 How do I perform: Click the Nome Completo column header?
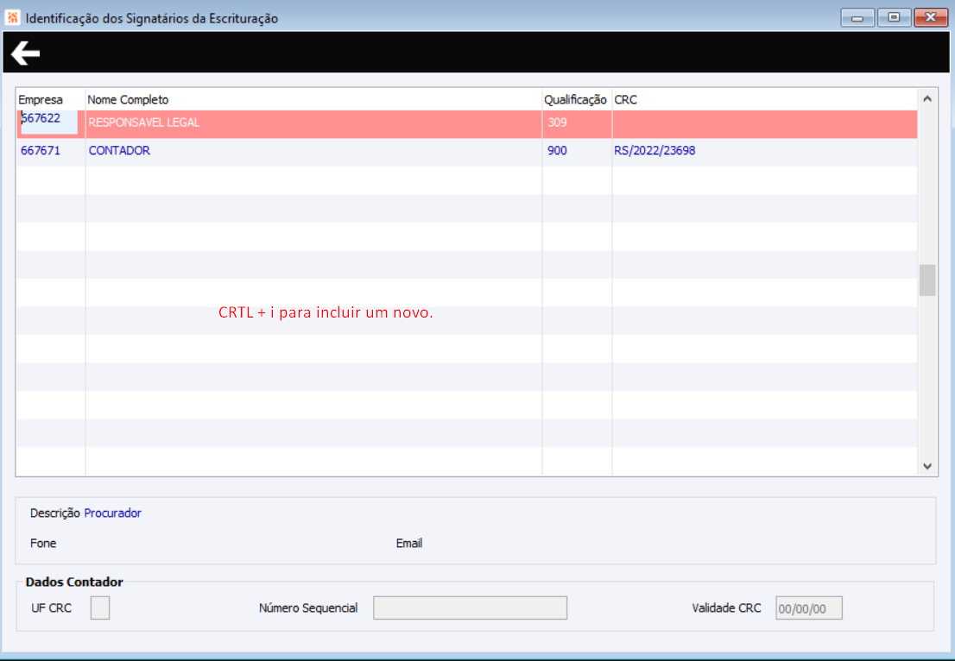tap(128, 100)
